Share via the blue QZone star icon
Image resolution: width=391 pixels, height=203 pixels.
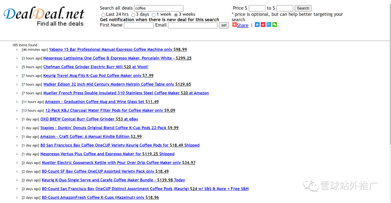[257, 25]
